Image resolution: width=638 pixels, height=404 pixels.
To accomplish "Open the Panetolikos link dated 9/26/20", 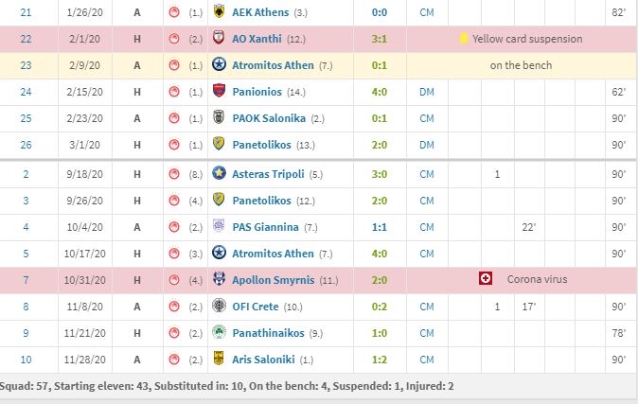I will (261, 201).
